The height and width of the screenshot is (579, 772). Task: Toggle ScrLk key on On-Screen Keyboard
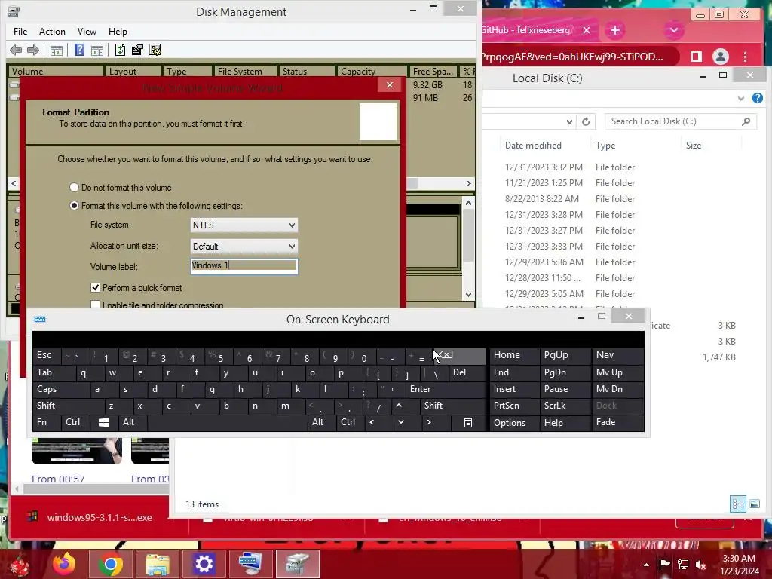[565, 406]
